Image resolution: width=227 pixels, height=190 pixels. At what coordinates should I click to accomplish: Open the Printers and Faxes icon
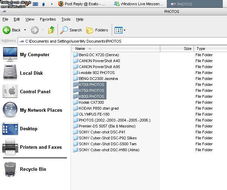click(x=10, y=147)
